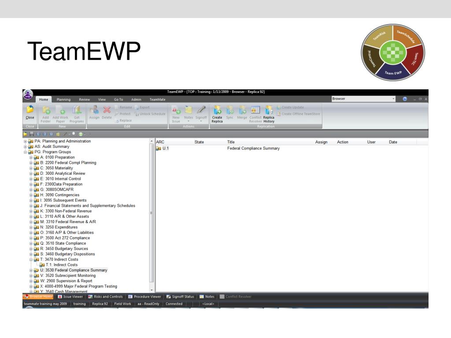The width and height of the screenshot is (451, 338).
Task: Click the Issue Viewer tab icon
Action: pos(60,297)
